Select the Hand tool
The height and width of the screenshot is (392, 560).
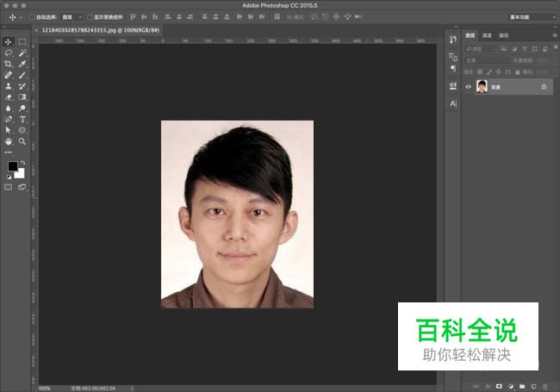click(x=9, y=141)
